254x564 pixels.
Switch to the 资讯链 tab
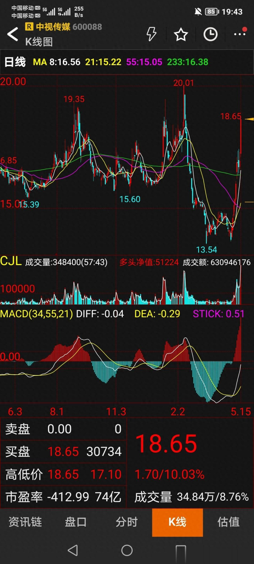point(25,522)
